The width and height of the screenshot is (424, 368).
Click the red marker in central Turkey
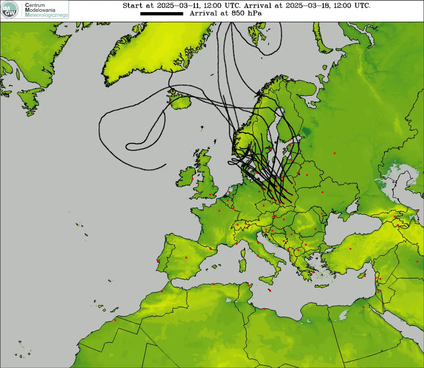point(351,249)
